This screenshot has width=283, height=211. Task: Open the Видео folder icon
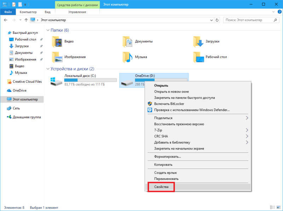pos(57,42)
